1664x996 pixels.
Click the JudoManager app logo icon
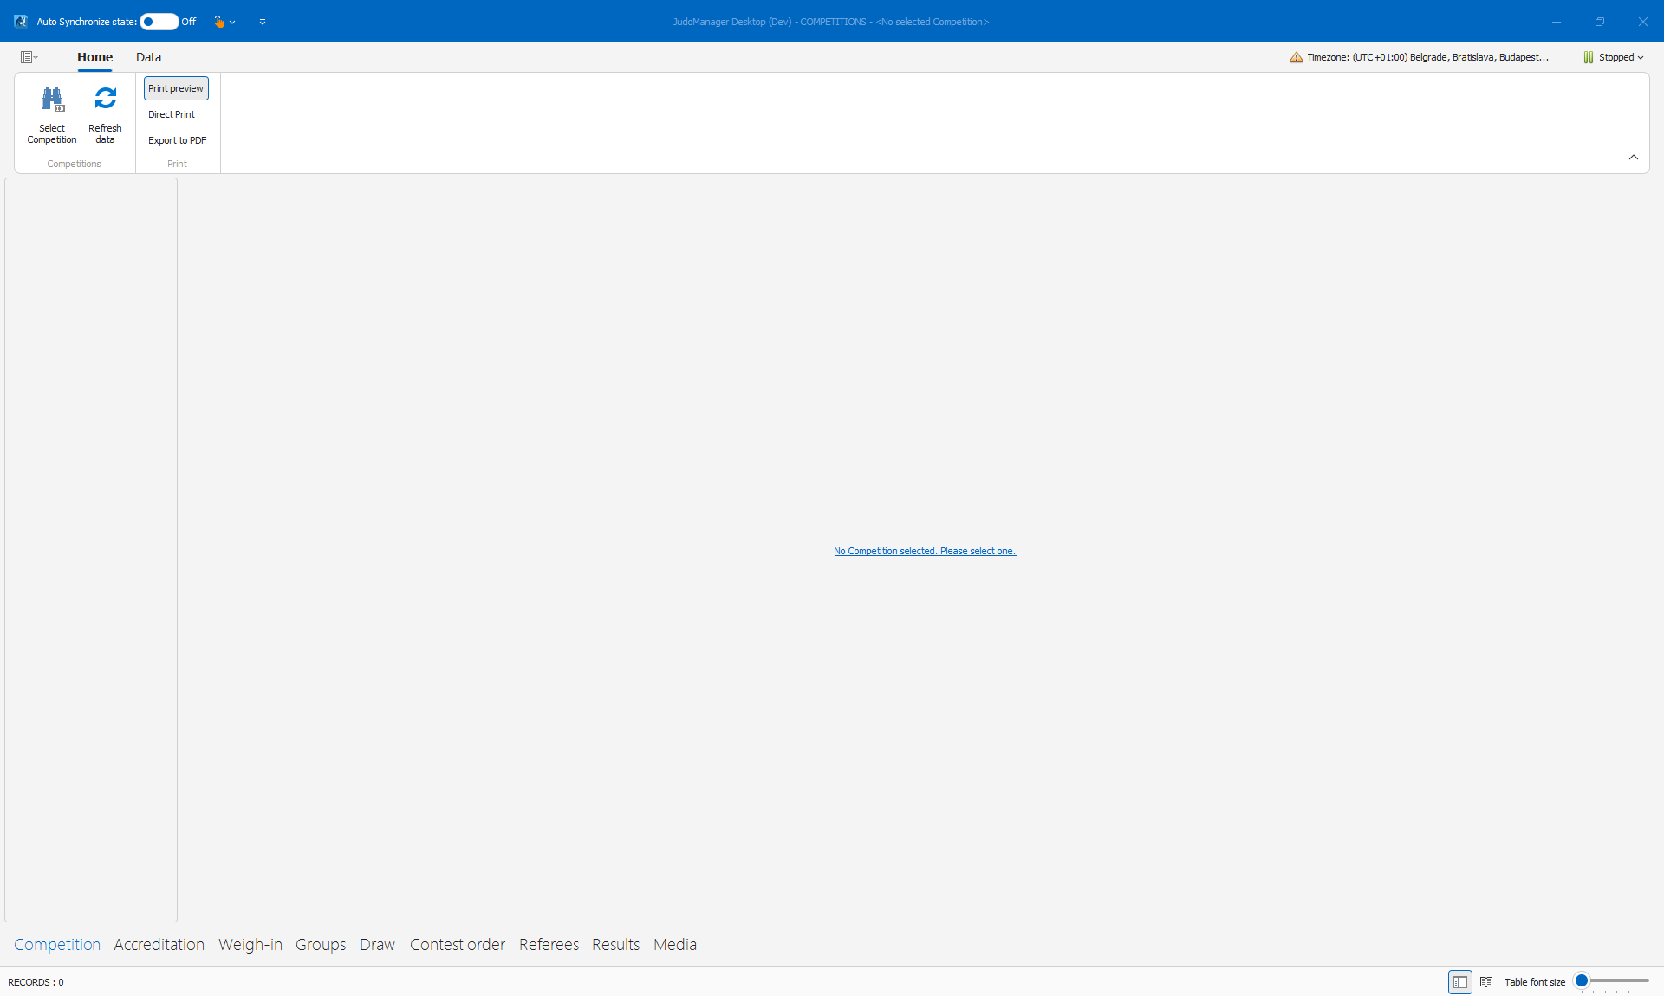pyautogui.click(x=21, y=22)
